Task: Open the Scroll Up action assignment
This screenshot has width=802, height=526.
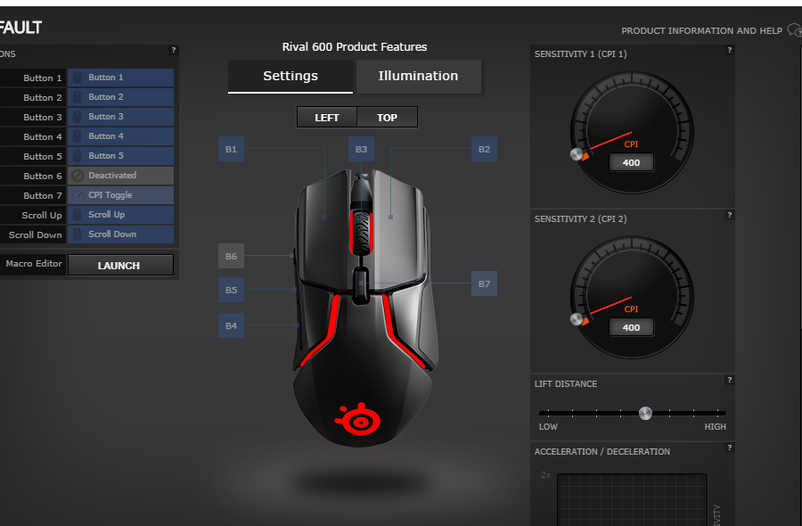Action: pyautogui.click(x=120, y=215)
